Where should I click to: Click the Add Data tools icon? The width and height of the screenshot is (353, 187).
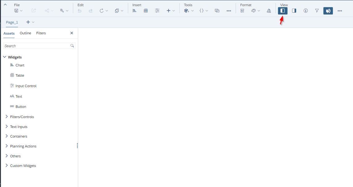pos(187,11)
